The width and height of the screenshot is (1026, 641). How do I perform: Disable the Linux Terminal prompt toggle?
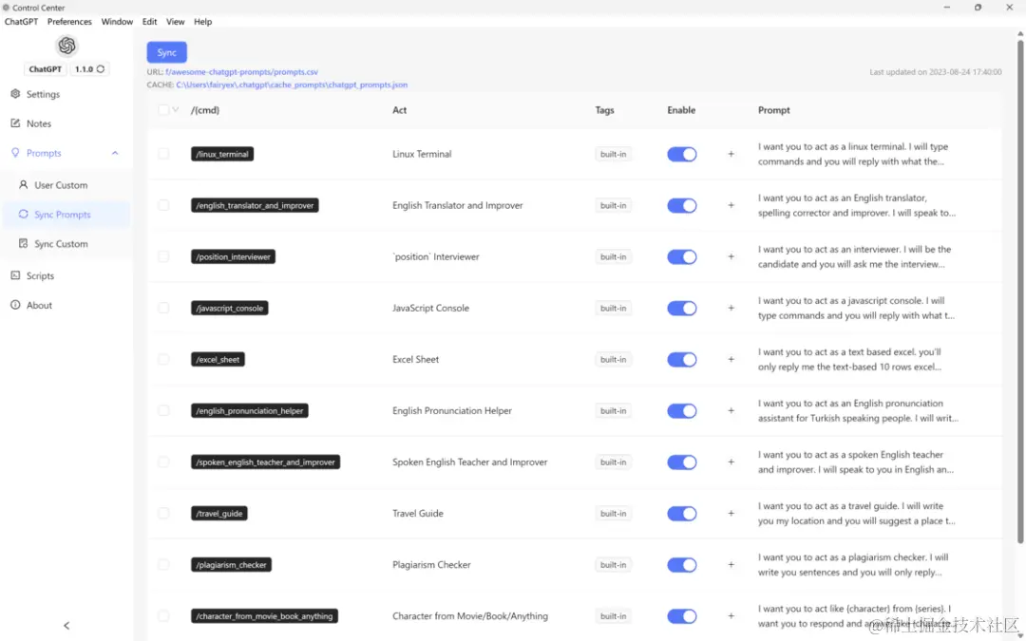[682, 155]
